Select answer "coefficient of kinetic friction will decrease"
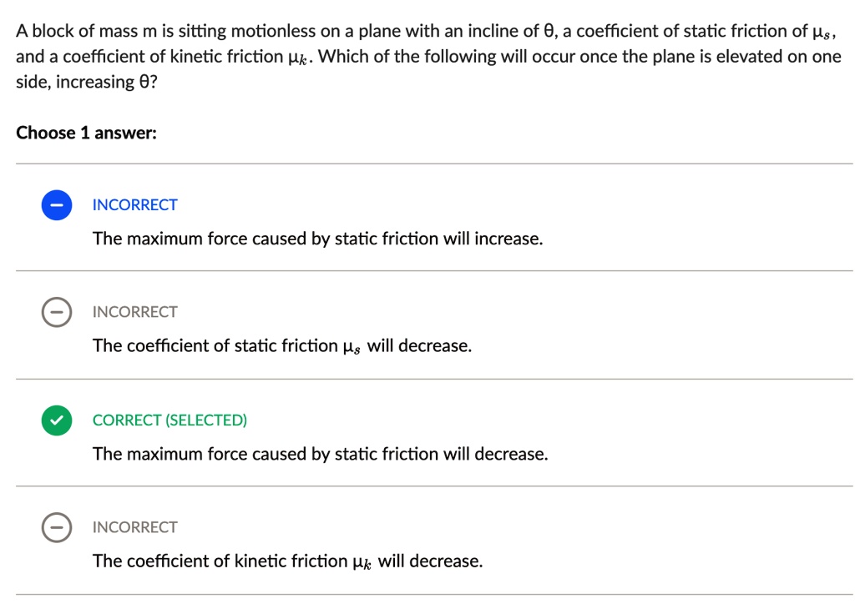This screenshot has width=855, height=604. tap(287, 561)
